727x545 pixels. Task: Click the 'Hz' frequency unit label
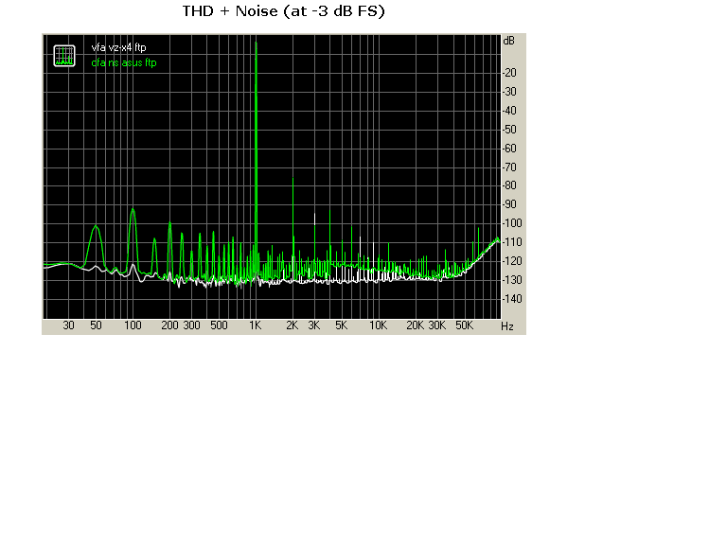pos(507,326)
